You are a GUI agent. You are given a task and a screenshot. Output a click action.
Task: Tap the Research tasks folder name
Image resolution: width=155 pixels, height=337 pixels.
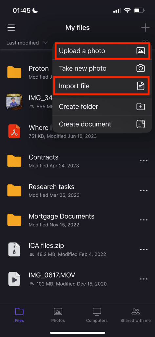51,187
